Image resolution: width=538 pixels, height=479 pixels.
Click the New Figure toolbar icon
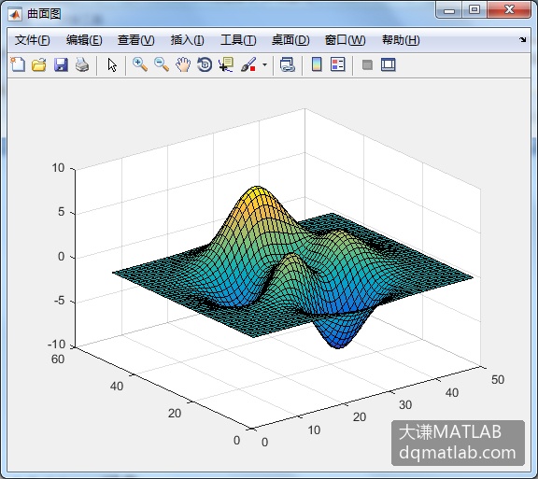[x=18, y=64]
